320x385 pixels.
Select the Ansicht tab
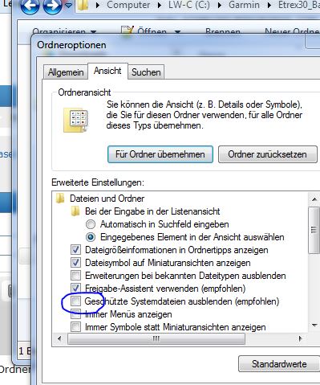107,71
